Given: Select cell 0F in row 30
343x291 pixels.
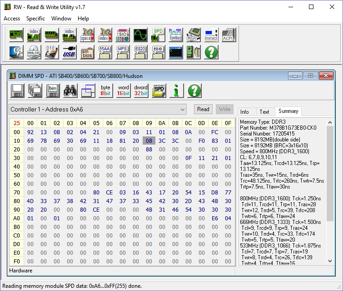Looking at the screenshot, I should (x=189, y=158).
